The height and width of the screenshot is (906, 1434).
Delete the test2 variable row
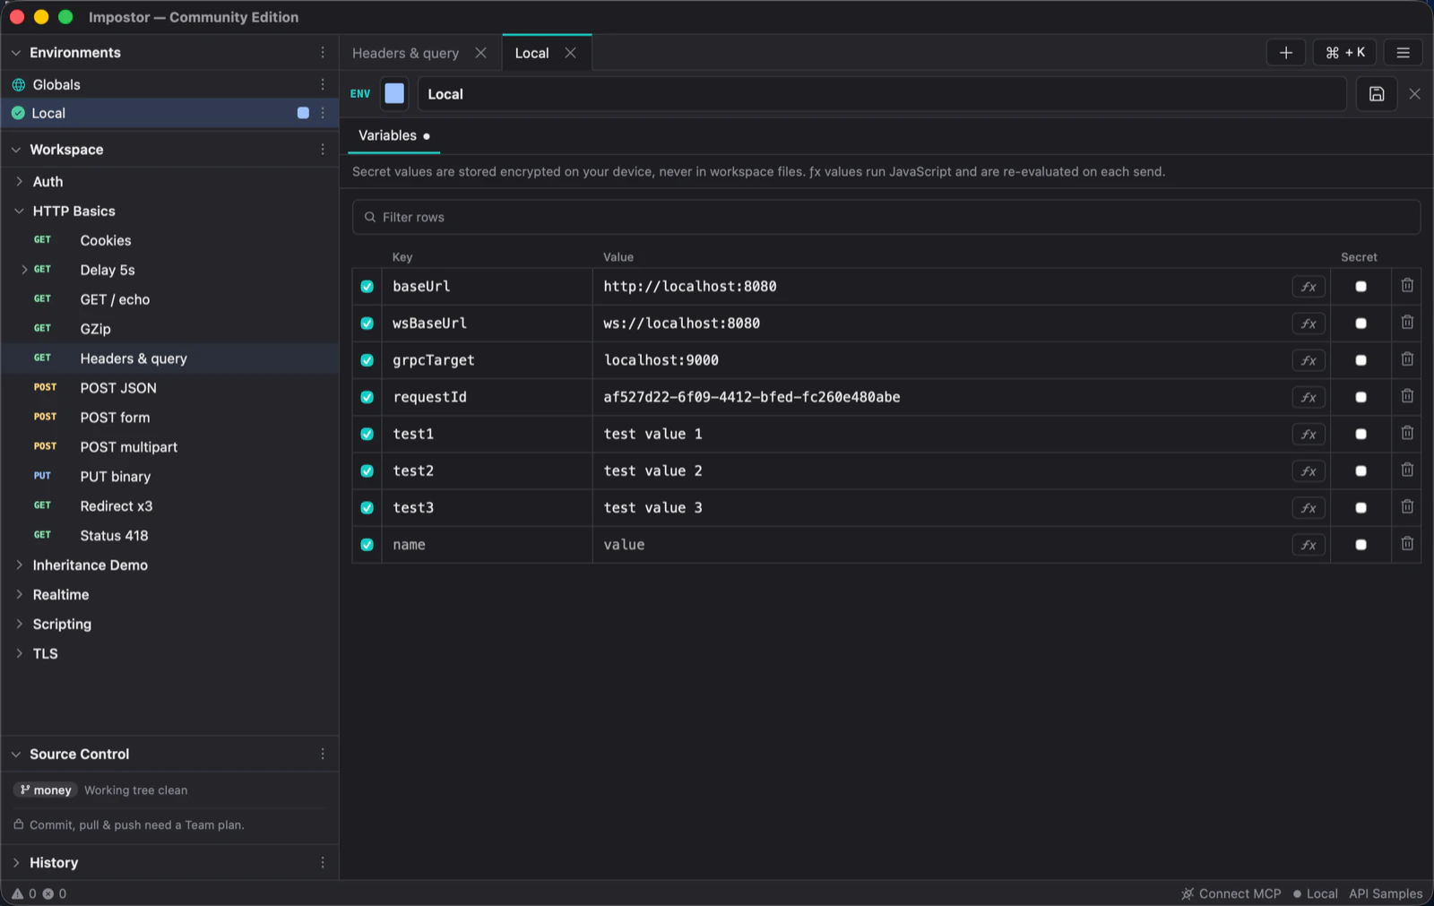pos(1407,470)
